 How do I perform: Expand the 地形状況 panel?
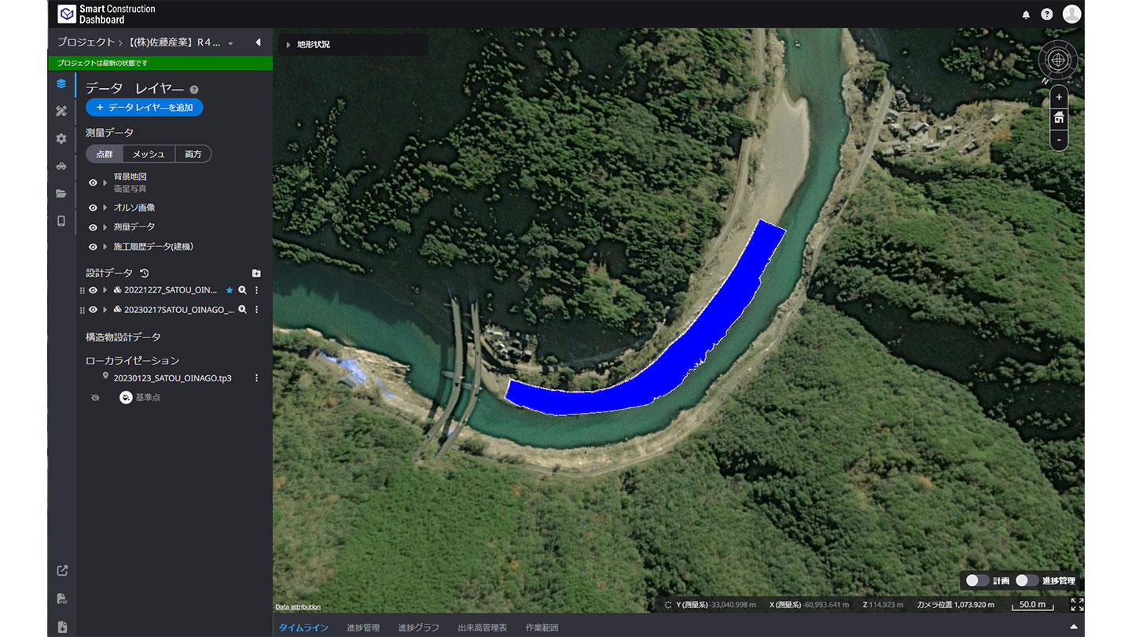pos(289,45)
